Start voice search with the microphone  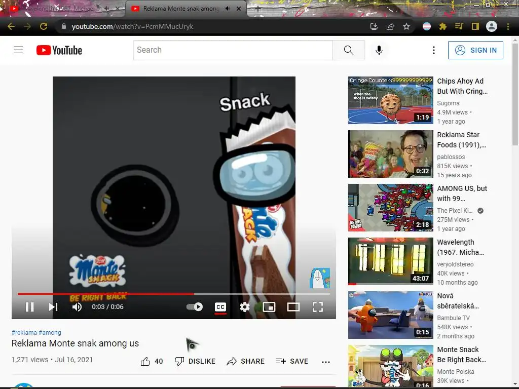[x=379, y=50]
